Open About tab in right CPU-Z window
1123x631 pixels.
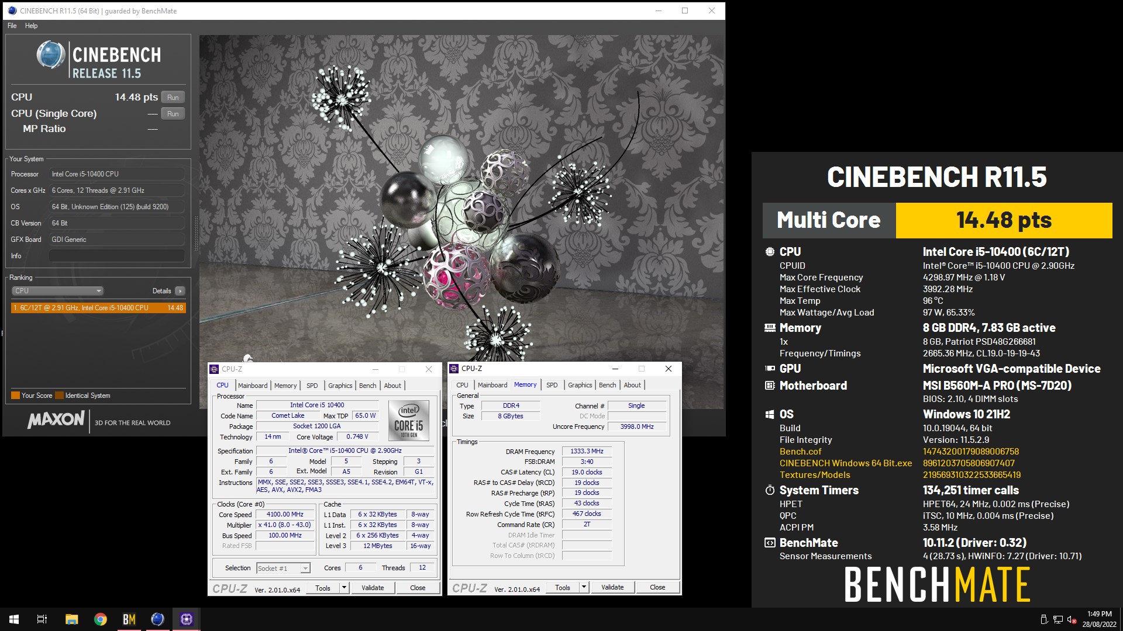(632, 385)
